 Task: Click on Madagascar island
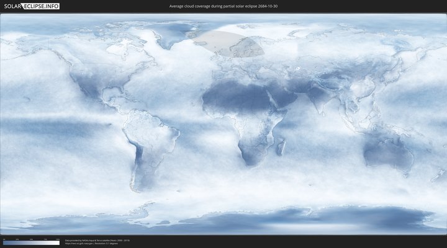pyautogui.click(x=282, y=148)
